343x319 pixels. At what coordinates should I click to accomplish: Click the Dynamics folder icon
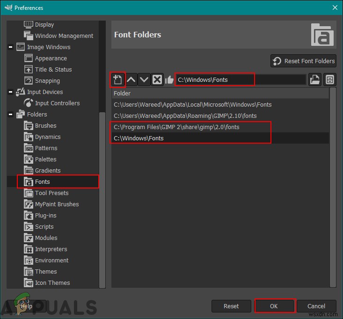(29, 137)
